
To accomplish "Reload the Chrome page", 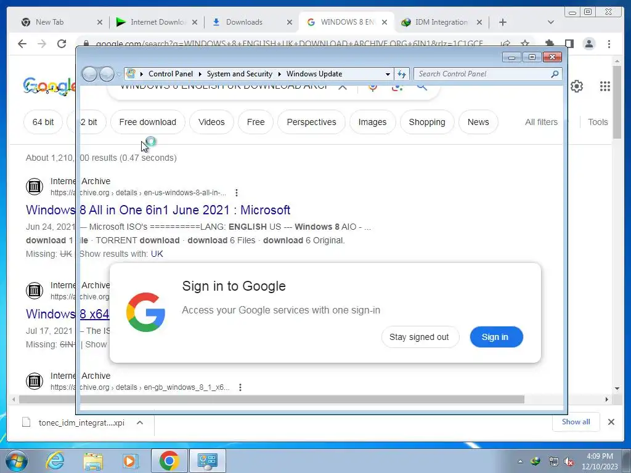I will [x=62, y=44].
